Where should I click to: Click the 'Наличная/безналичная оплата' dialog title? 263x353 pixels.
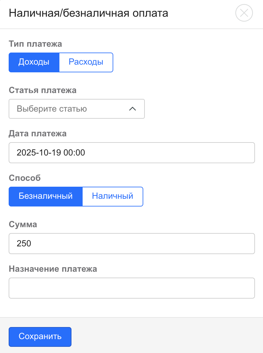point(88,13)
